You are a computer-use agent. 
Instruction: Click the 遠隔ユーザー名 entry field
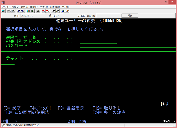[107, 38]
